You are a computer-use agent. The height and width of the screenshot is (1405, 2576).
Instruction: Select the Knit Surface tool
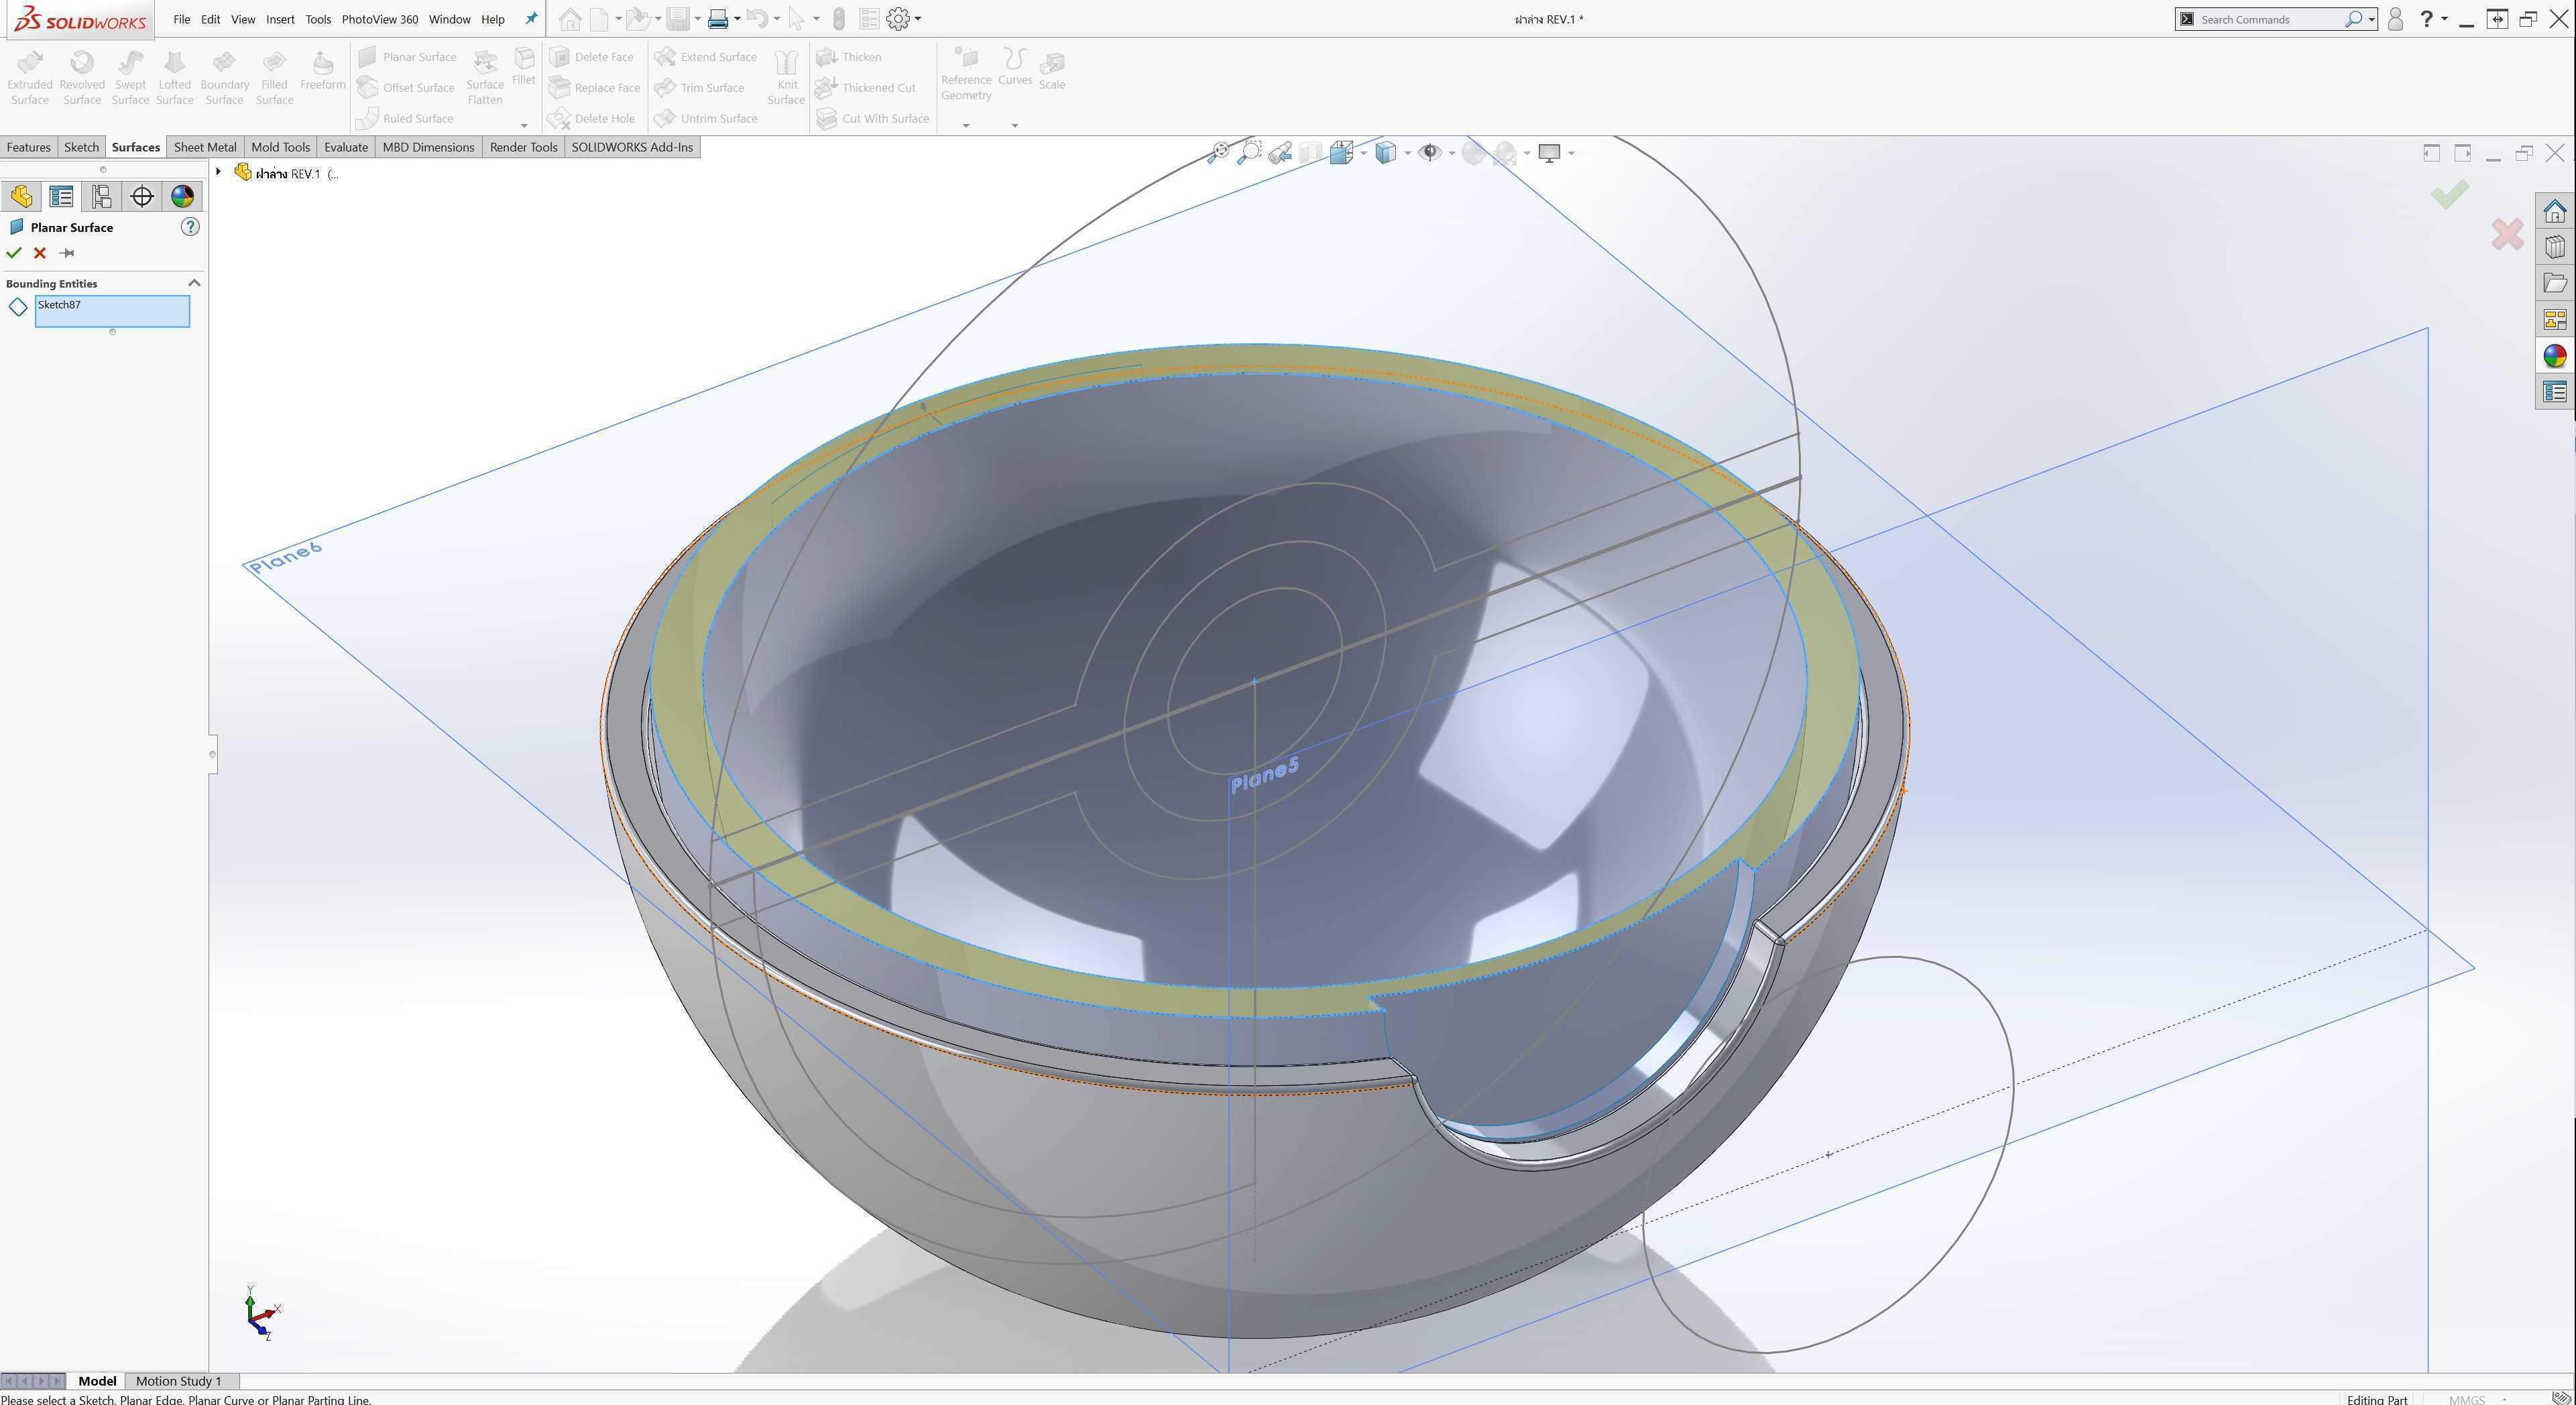click(x=786, y=78)
